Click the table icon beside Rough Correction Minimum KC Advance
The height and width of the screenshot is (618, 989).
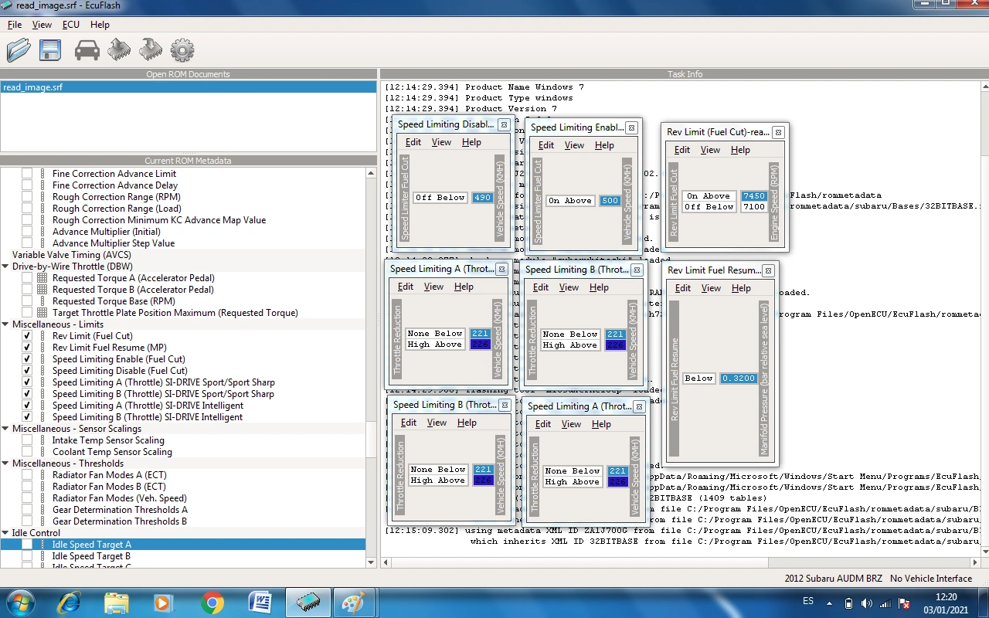[42, 220]
